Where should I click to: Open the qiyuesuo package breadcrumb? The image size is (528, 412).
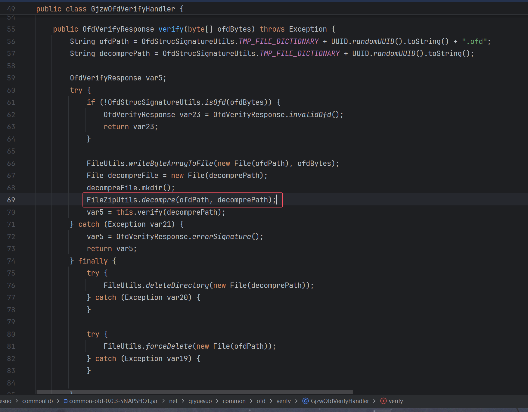click(200, 401)
